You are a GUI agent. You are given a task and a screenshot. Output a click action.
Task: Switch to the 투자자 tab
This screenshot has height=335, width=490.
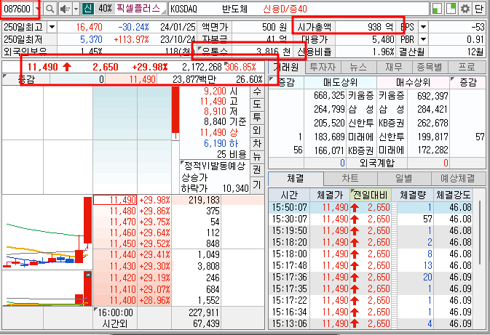[x=323, y=67]
